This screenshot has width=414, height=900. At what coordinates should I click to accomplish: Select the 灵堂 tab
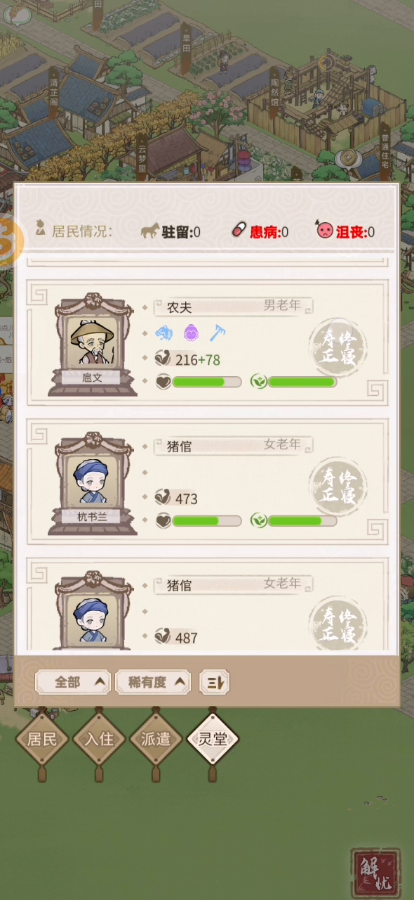[213, 739]
